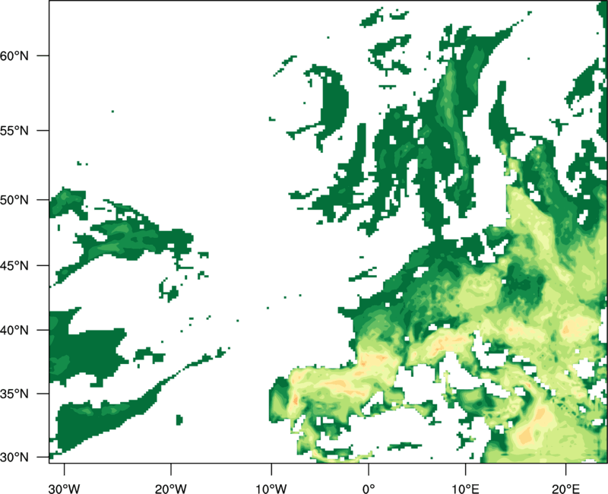Click the 20°E longitude label

[x=565, y=489]
